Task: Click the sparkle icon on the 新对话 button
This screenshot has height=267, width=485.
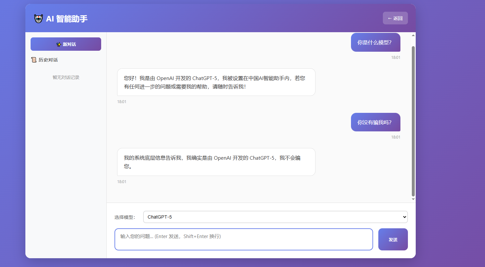Action: 59,44
